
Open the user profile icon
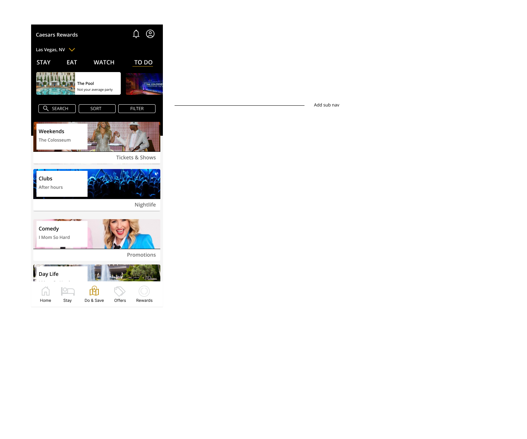point(150,34)
